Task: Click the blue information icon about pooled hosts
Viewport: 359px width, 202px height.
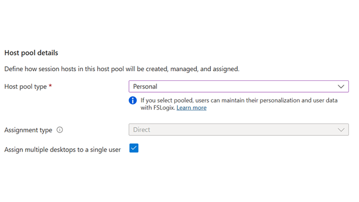Action: [x=132, y=100]
